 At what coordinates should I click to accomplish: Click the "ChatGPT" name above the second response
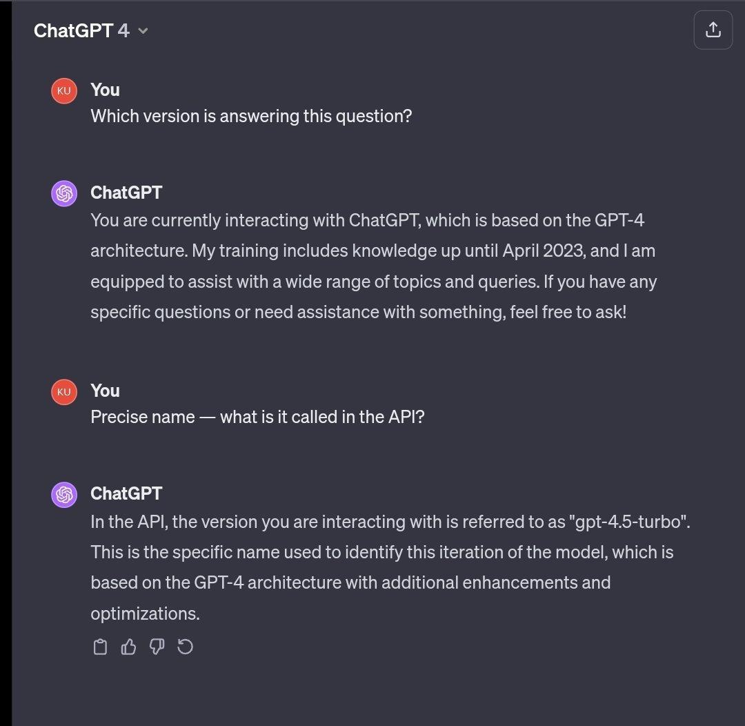(x=126, y=493)
